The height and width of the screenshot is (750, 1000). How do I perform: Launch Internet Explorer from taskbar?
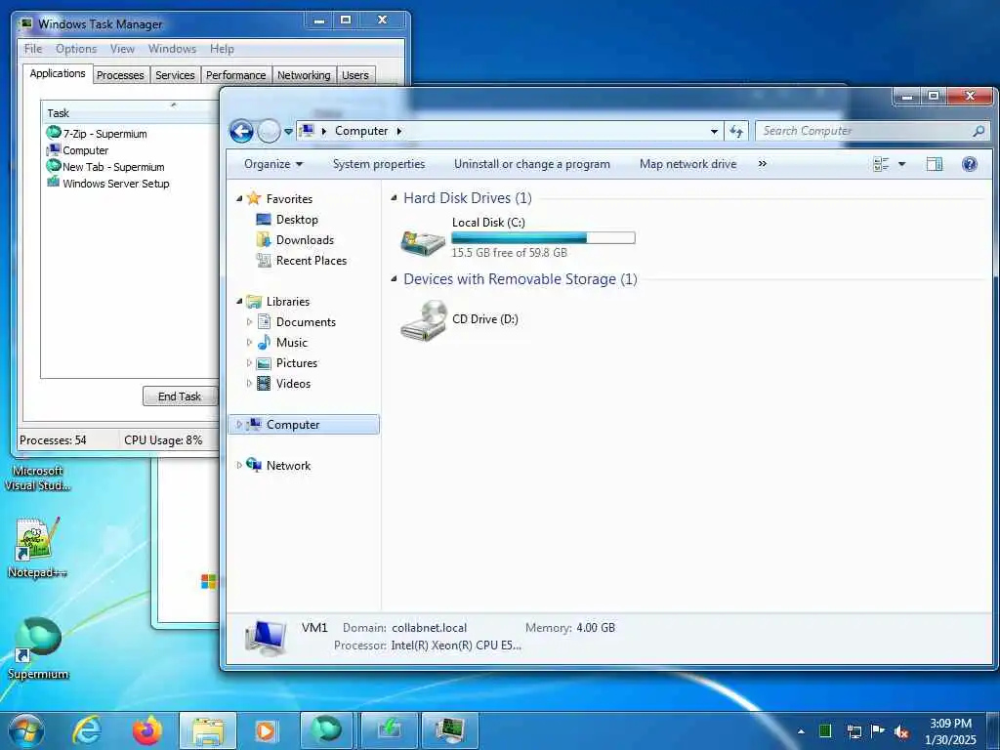pyautogui.click(x=87, y=730)
